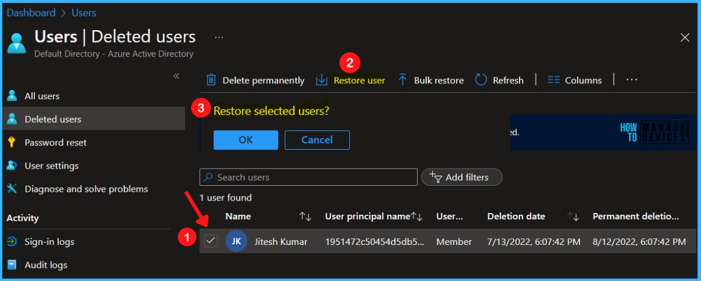
Task: Click the Columns list icon
Action: coord(554,80)
